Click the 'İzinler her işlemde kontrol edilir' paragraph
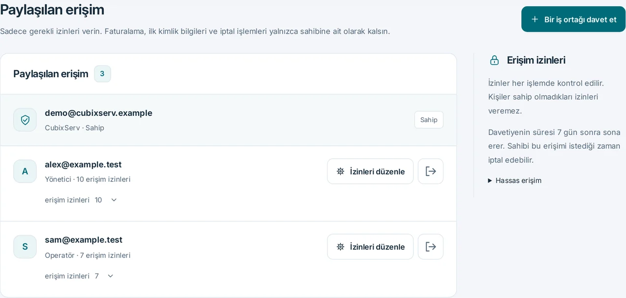This screenshot has width=626, height=298. click(546, 97)
